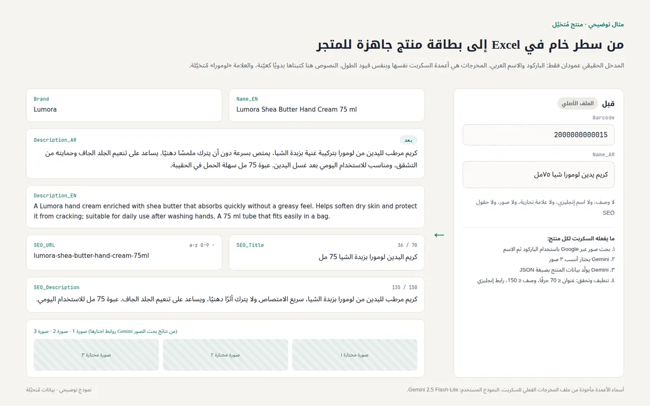Viewport: 650px width, 406px height.
Task: Click the main title من سطر خام في Excel
Action: click(x=470, y=45)
